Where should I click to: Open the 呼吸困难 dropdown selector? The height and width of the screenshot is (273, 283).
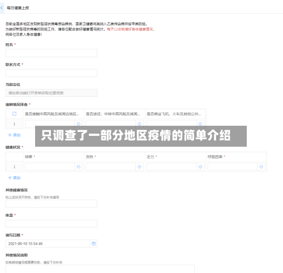pos(261,167)
